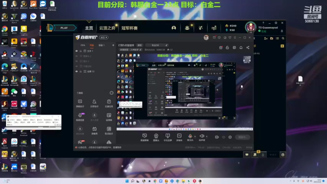Expand microphone device dropdown arrow

pos(195,137)
